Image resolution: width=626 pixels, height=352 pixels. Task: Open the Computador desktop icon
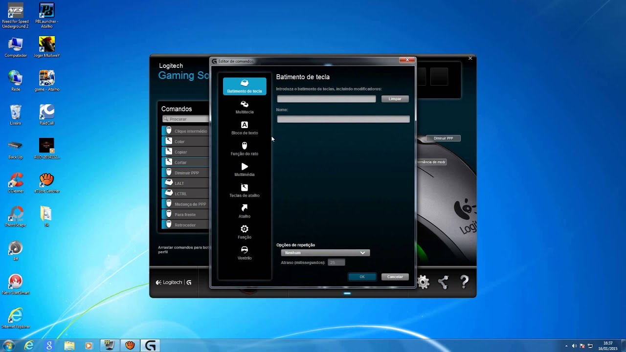point(16,48)
